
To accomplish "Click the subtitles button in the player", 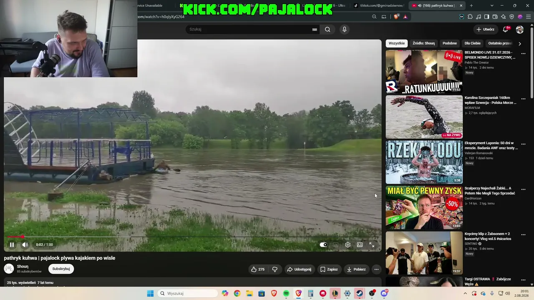I will 335,245.
